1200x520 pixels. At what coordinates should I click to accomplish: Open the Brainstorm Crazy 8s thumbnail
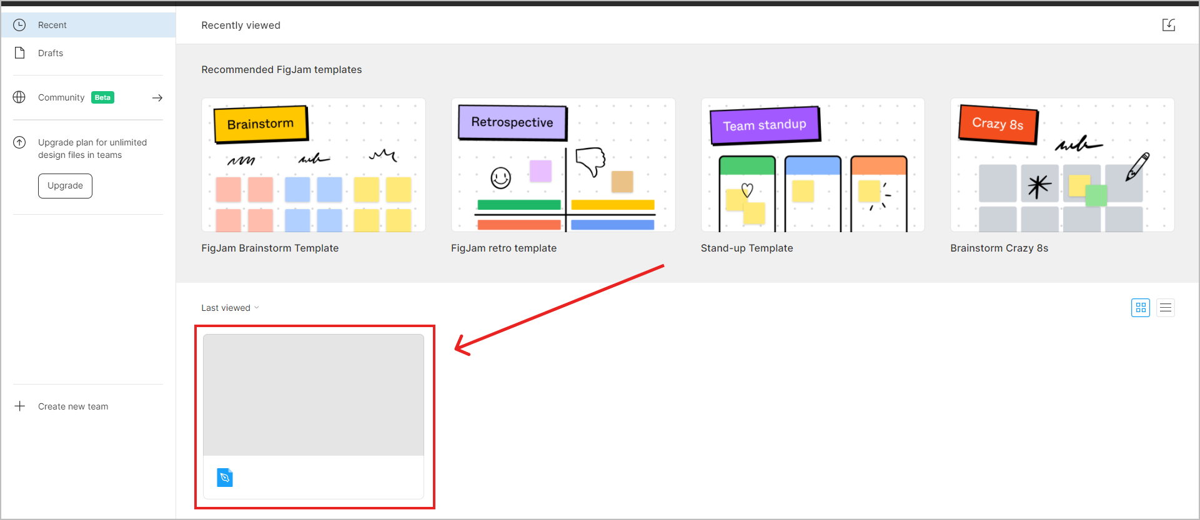click(1063, 165)
